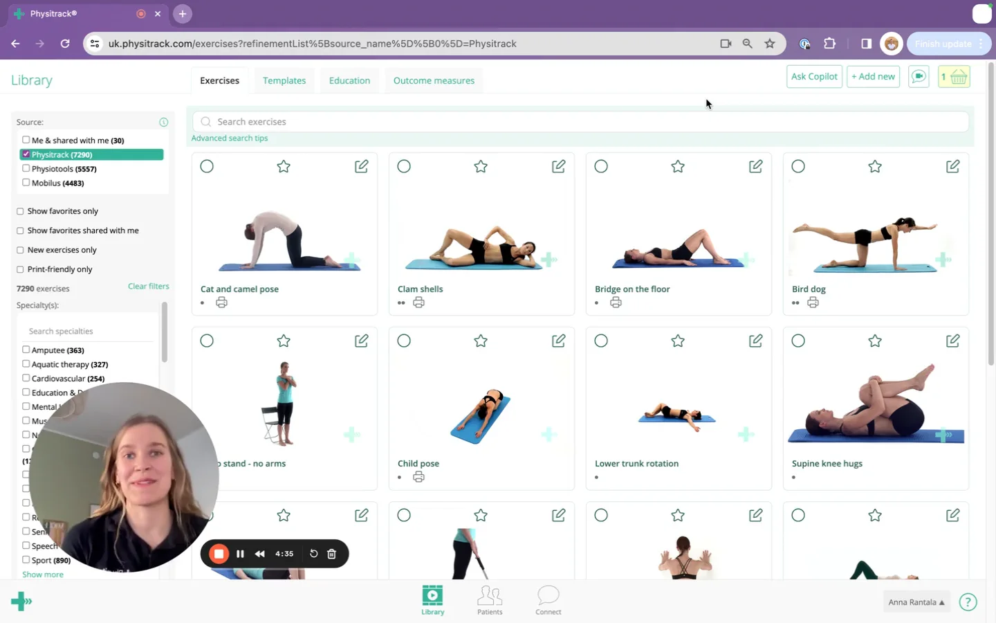Edit the Lower trunk rotation exercise
The height and width of the screenshot is (623, 996).
coord(755,341)
